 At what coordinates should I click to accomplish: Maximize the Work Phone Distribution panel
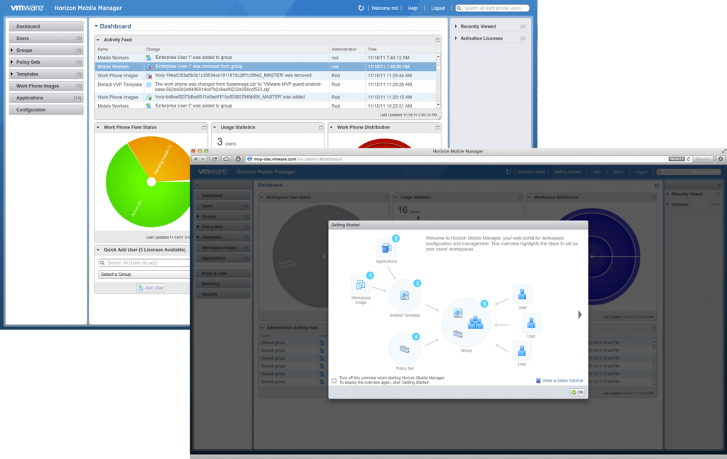(x=437, y=128)
